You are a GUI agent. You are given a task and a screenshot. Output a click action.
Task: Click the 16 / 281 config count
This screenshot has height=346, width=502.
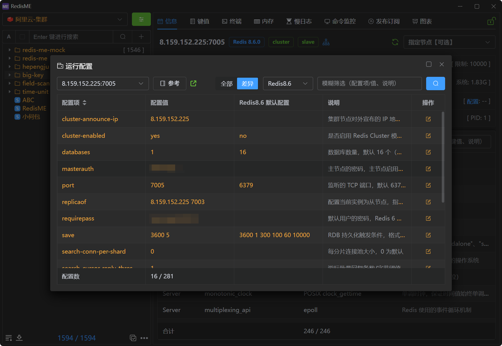pos(162,276)
